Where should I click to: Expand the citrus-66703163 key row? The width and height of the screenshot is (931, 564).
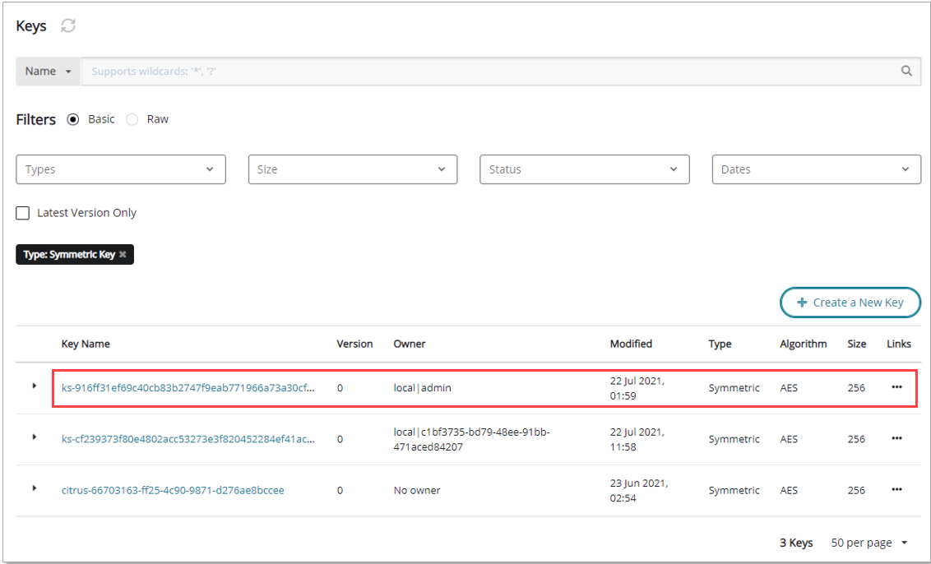tap(35, 488)
